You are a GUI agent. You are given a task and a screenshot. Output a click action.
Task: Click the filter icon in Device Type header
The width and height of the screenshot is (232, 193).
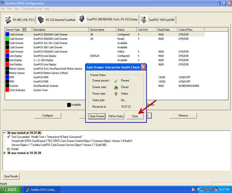pyautogui.click(x=24, y=30)
